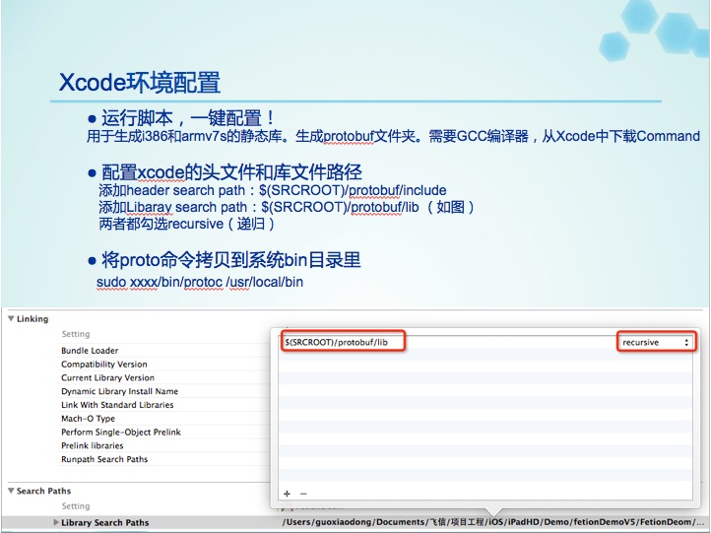Click the Setting column header under Linking
Image resolution: width=711 pixels, height=533 pixels.
76,334
